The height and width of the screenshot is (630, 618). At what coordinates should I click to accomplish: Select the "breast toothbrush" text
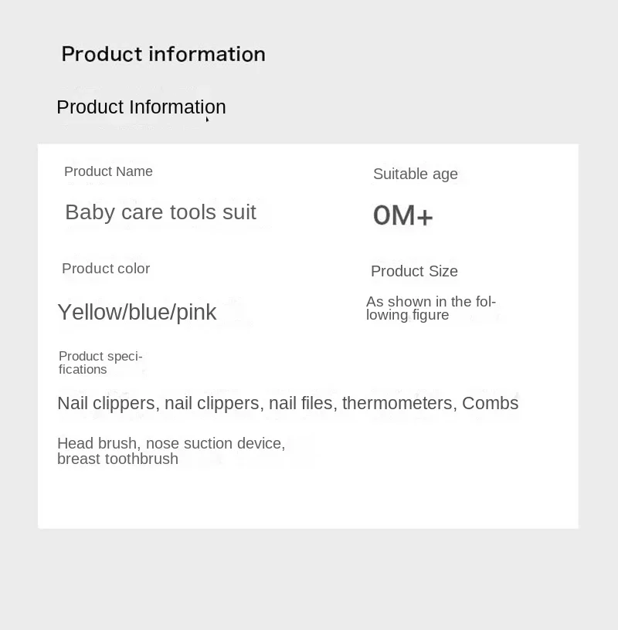tap(117, 459)
